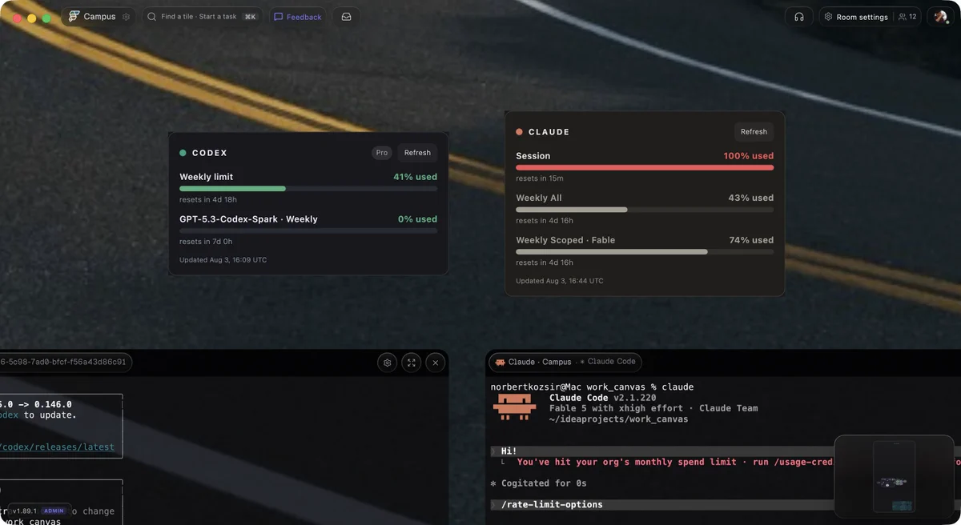Refresh the Codex usage tile
The image size is (961, 525).
pos(417,153)
